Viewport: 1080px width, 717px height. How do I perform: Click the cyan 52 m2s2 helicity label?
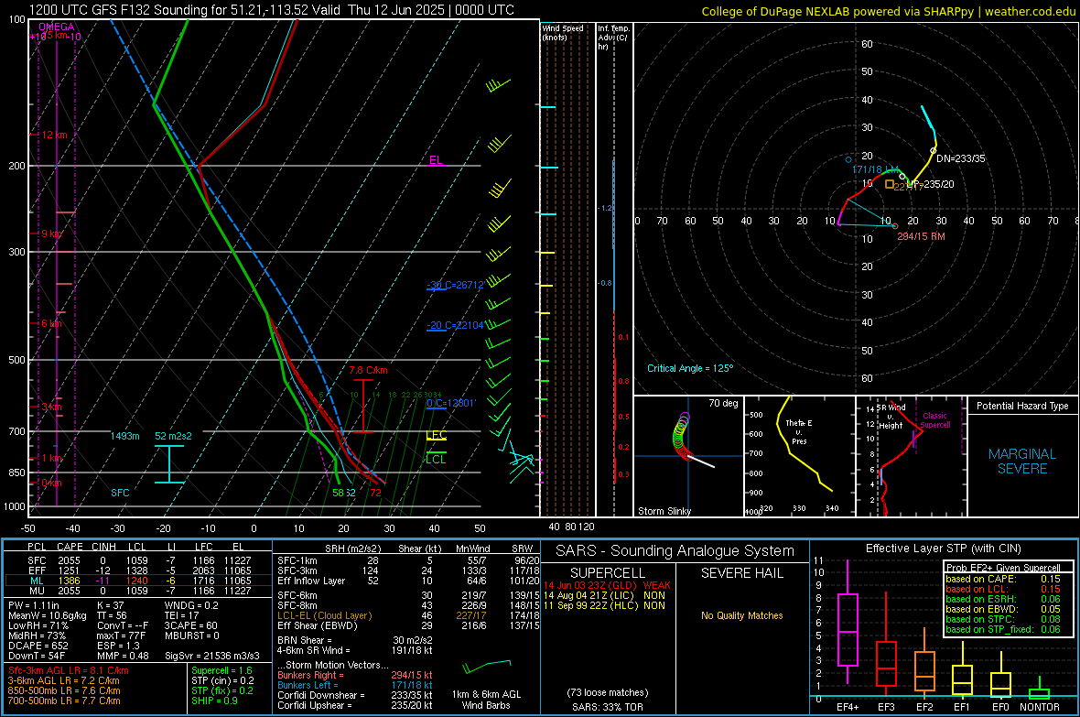tap(174, 437)
